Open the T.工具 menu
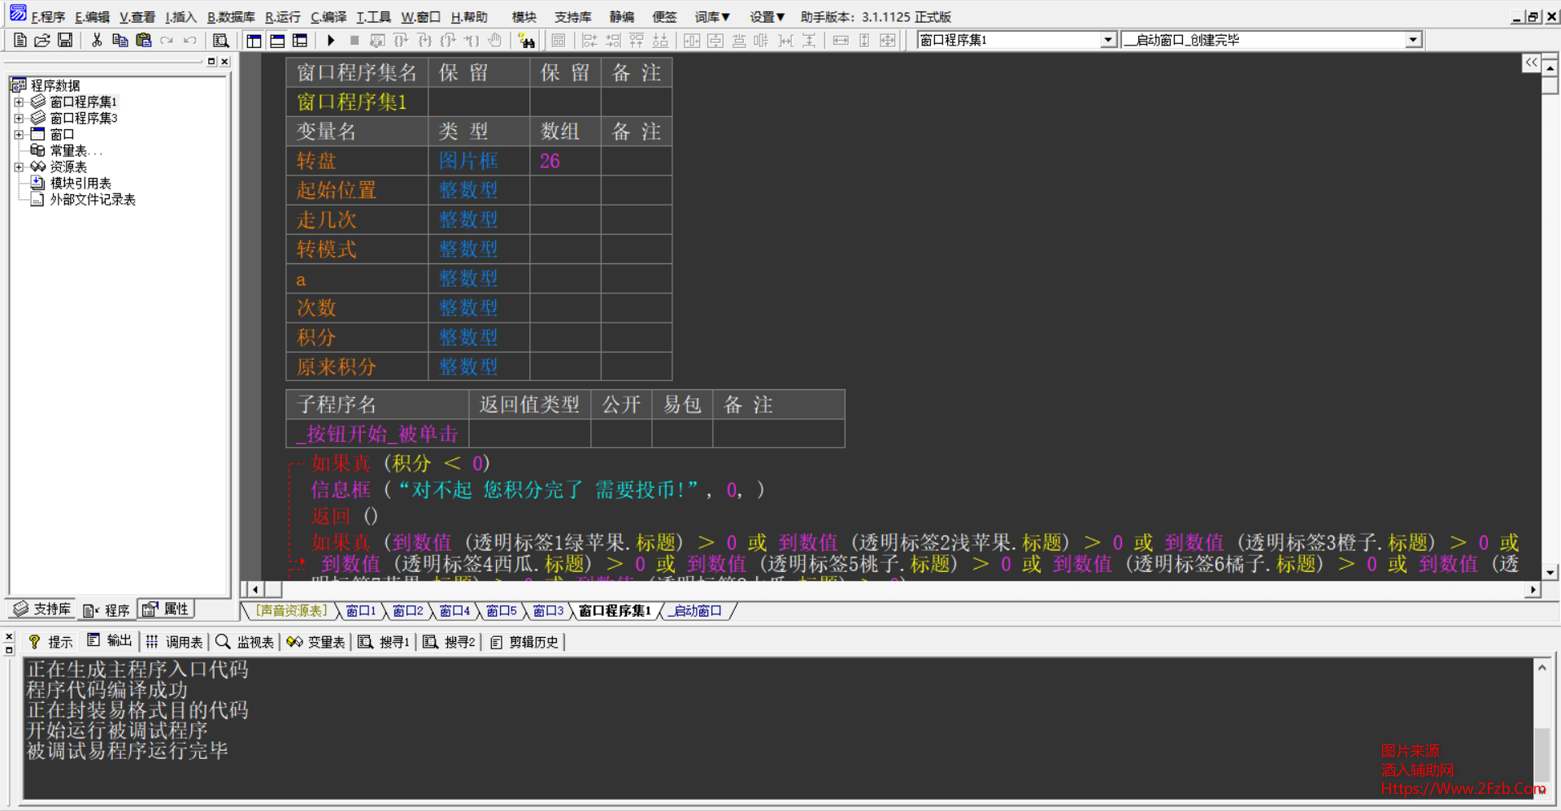 pos(373,17)
